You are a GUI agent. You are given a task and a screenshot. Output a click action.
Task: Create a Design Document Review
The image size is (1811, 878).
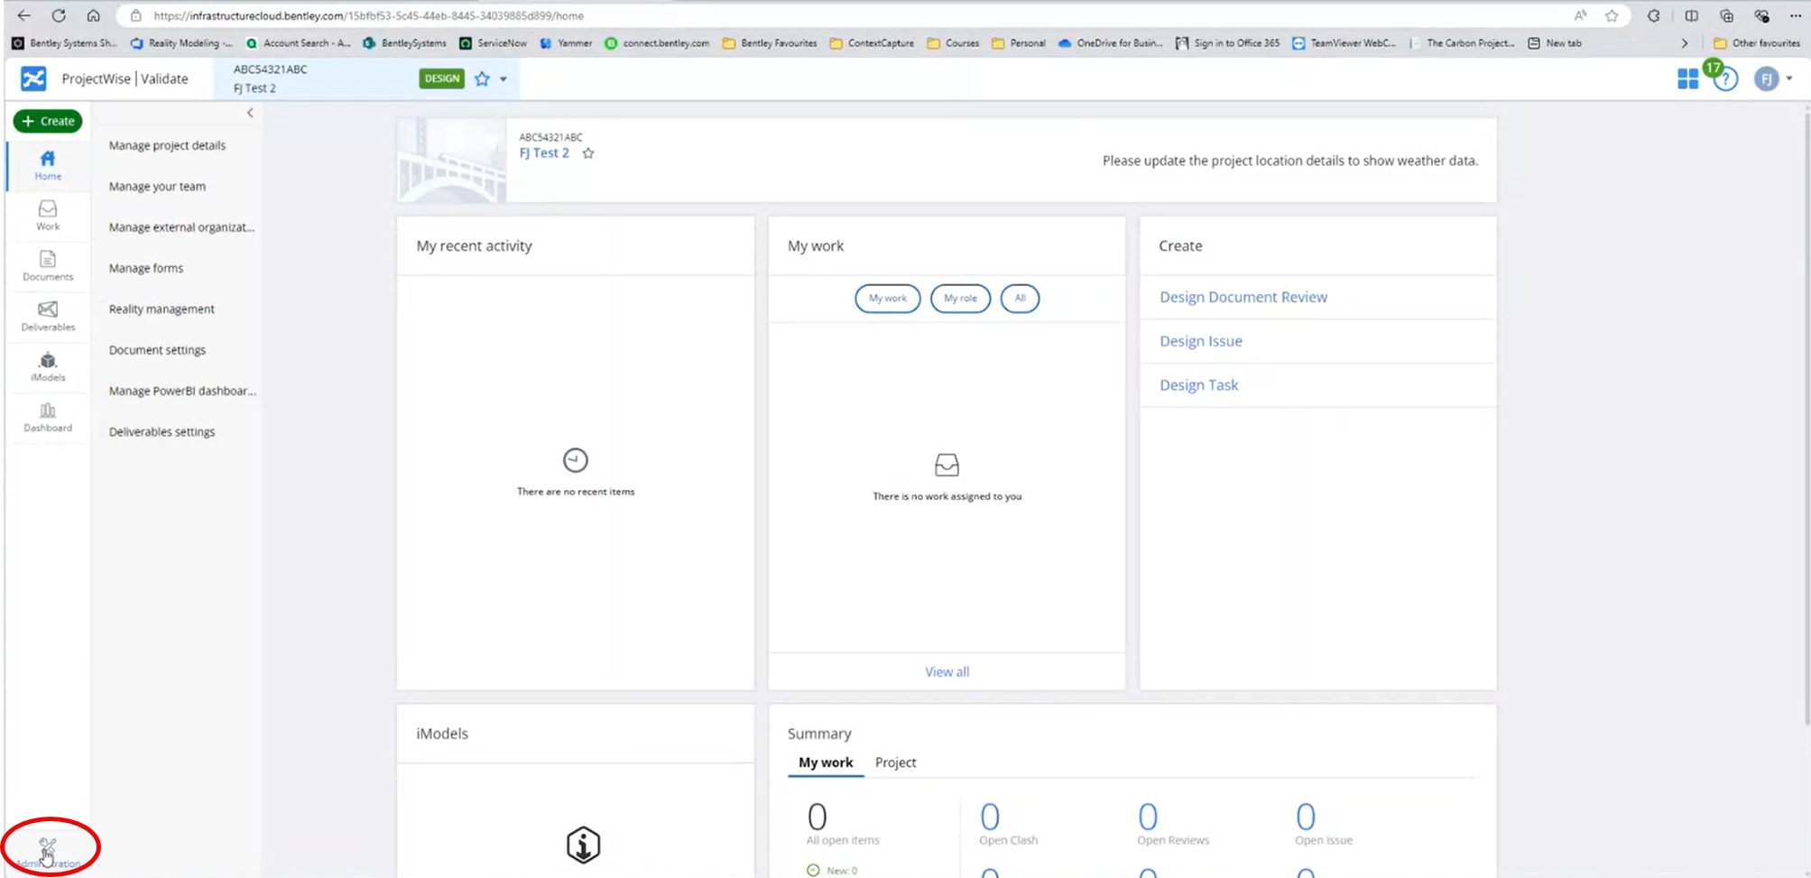coord(1243,297)
